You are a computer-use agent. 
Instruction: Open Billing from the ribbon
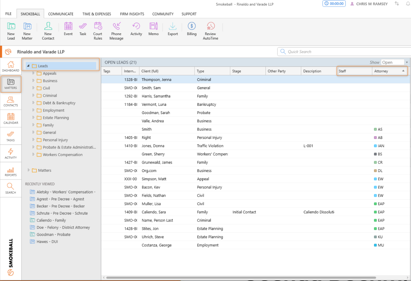(192, 29)
